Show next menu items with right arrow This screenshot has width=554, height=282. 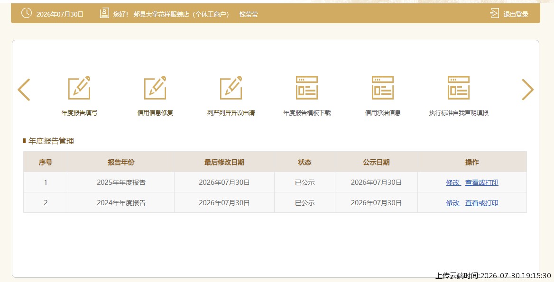coord(527,90)
